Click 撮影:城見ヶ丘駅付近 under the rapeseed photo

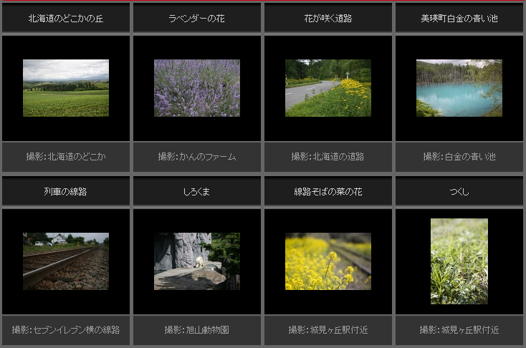328,330
